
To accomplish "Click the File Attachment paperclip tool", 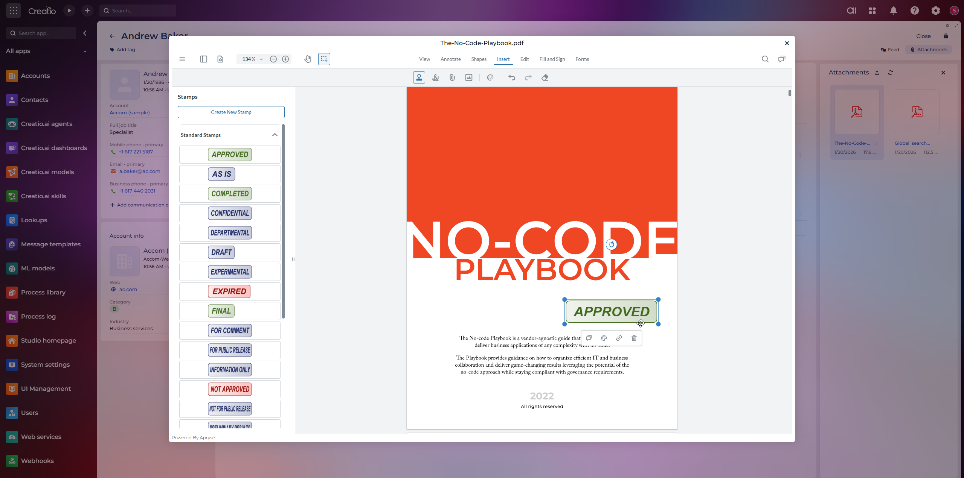I will pyautogui.click(x=452, y=77).
